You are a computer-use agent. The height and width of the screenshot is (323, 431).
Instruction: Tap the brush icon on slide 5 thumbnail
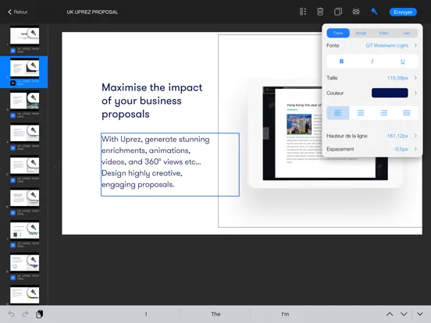[34, 162]
